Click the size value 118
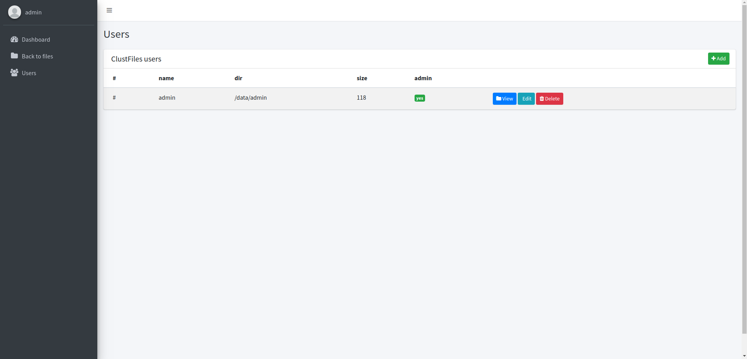 point(361,98)
